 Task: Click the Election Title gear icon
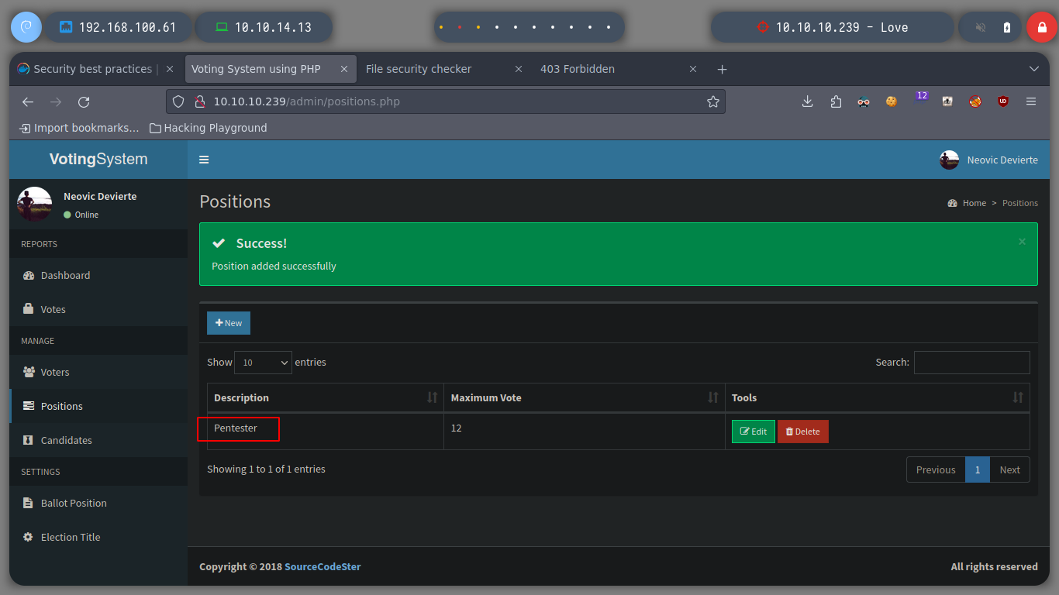(29, 537)
